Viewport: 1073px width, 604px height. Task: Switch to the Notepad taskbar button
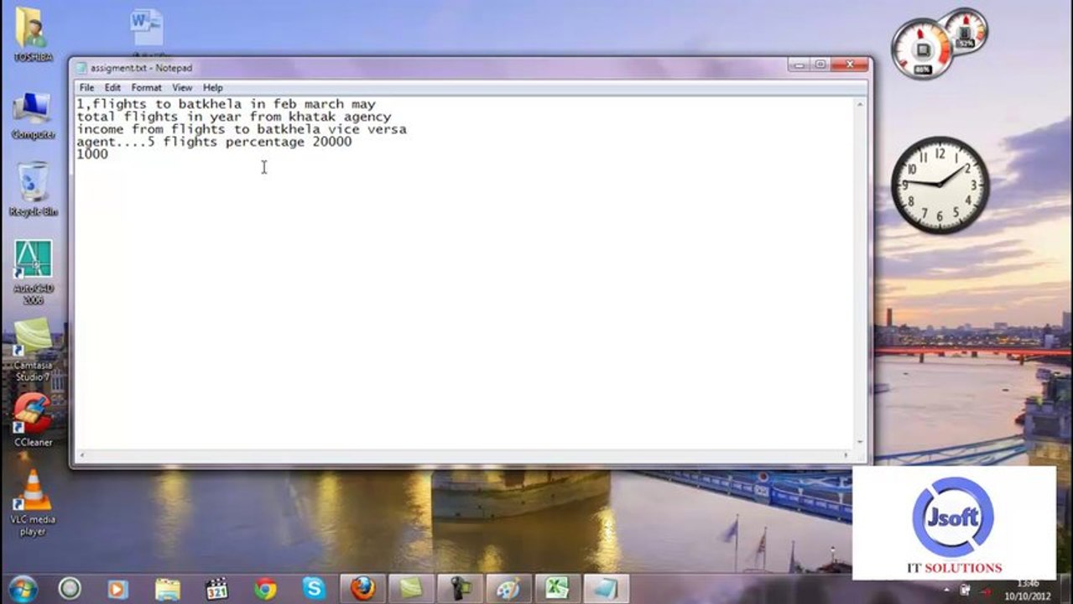pyautogui.click(x=606, y=589)
